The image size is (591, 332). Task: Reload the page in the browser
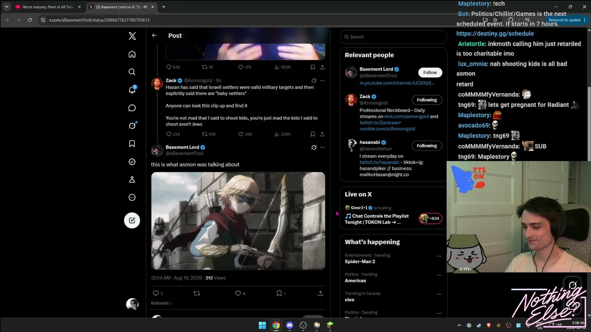click(x=30, y=20)
